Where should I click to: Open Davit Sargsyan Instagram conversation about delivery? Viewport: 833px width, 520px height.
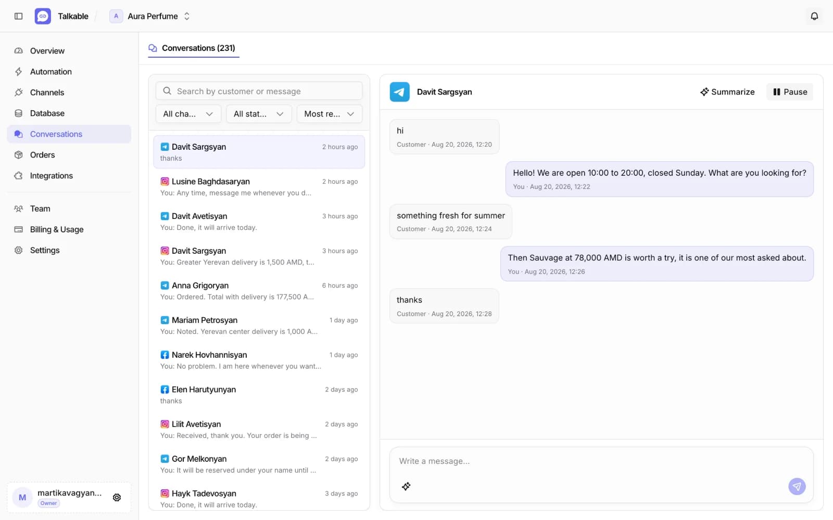pyautogui.click(x=259, y=256)
